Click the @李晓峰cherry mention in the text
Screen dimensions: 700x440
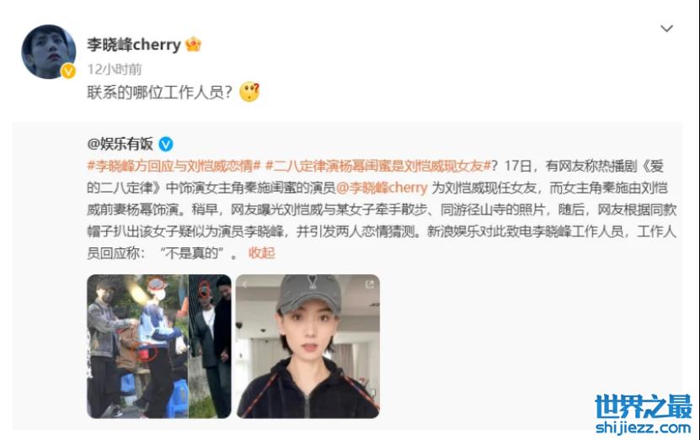click(x=382, y=188)
